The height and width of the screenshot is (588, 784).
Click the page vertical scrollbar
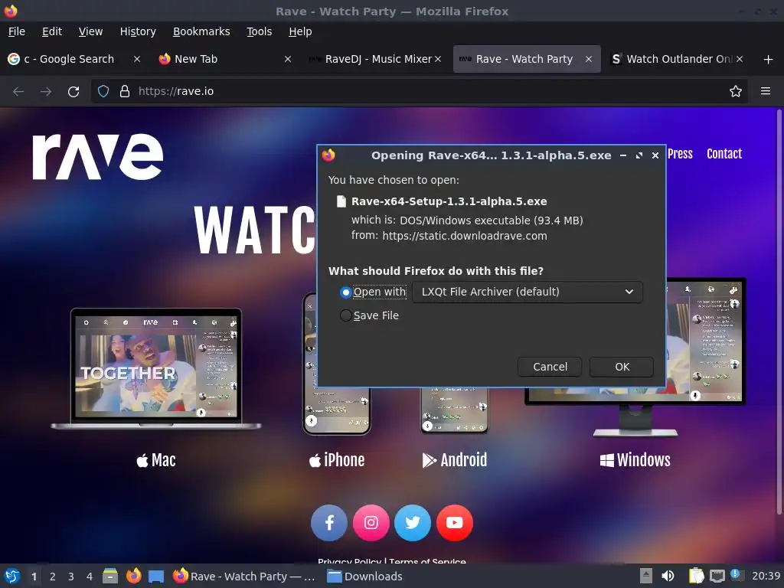click(x=779, y=312)
